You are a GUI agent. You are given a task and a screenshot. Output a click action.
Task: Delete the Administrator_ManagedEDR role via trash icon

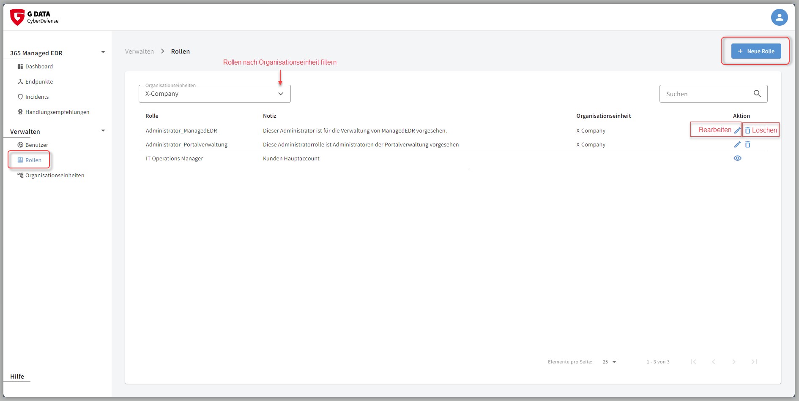(747, 130)
